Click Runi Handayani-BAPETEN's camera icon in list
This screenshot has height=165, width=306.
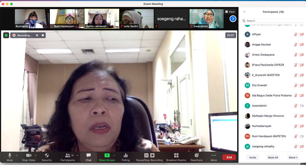[302, 136]
